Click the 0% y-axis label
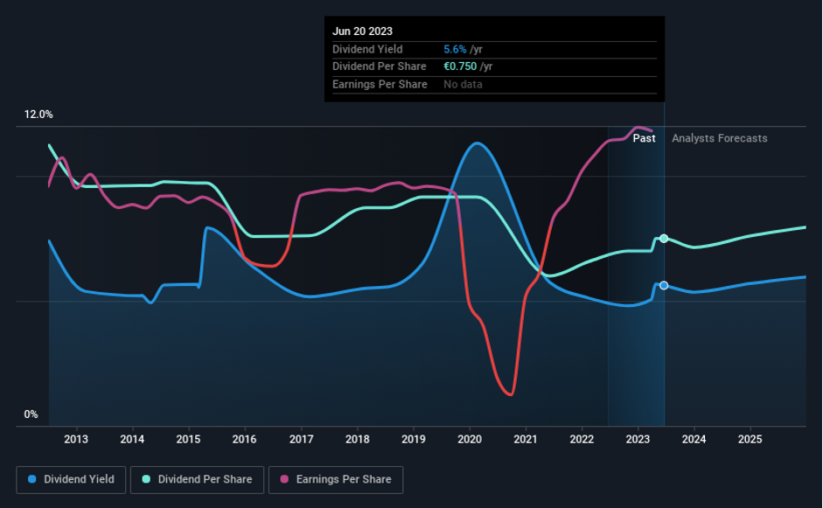Screen dimensions: 823x508 click(31, 414)
